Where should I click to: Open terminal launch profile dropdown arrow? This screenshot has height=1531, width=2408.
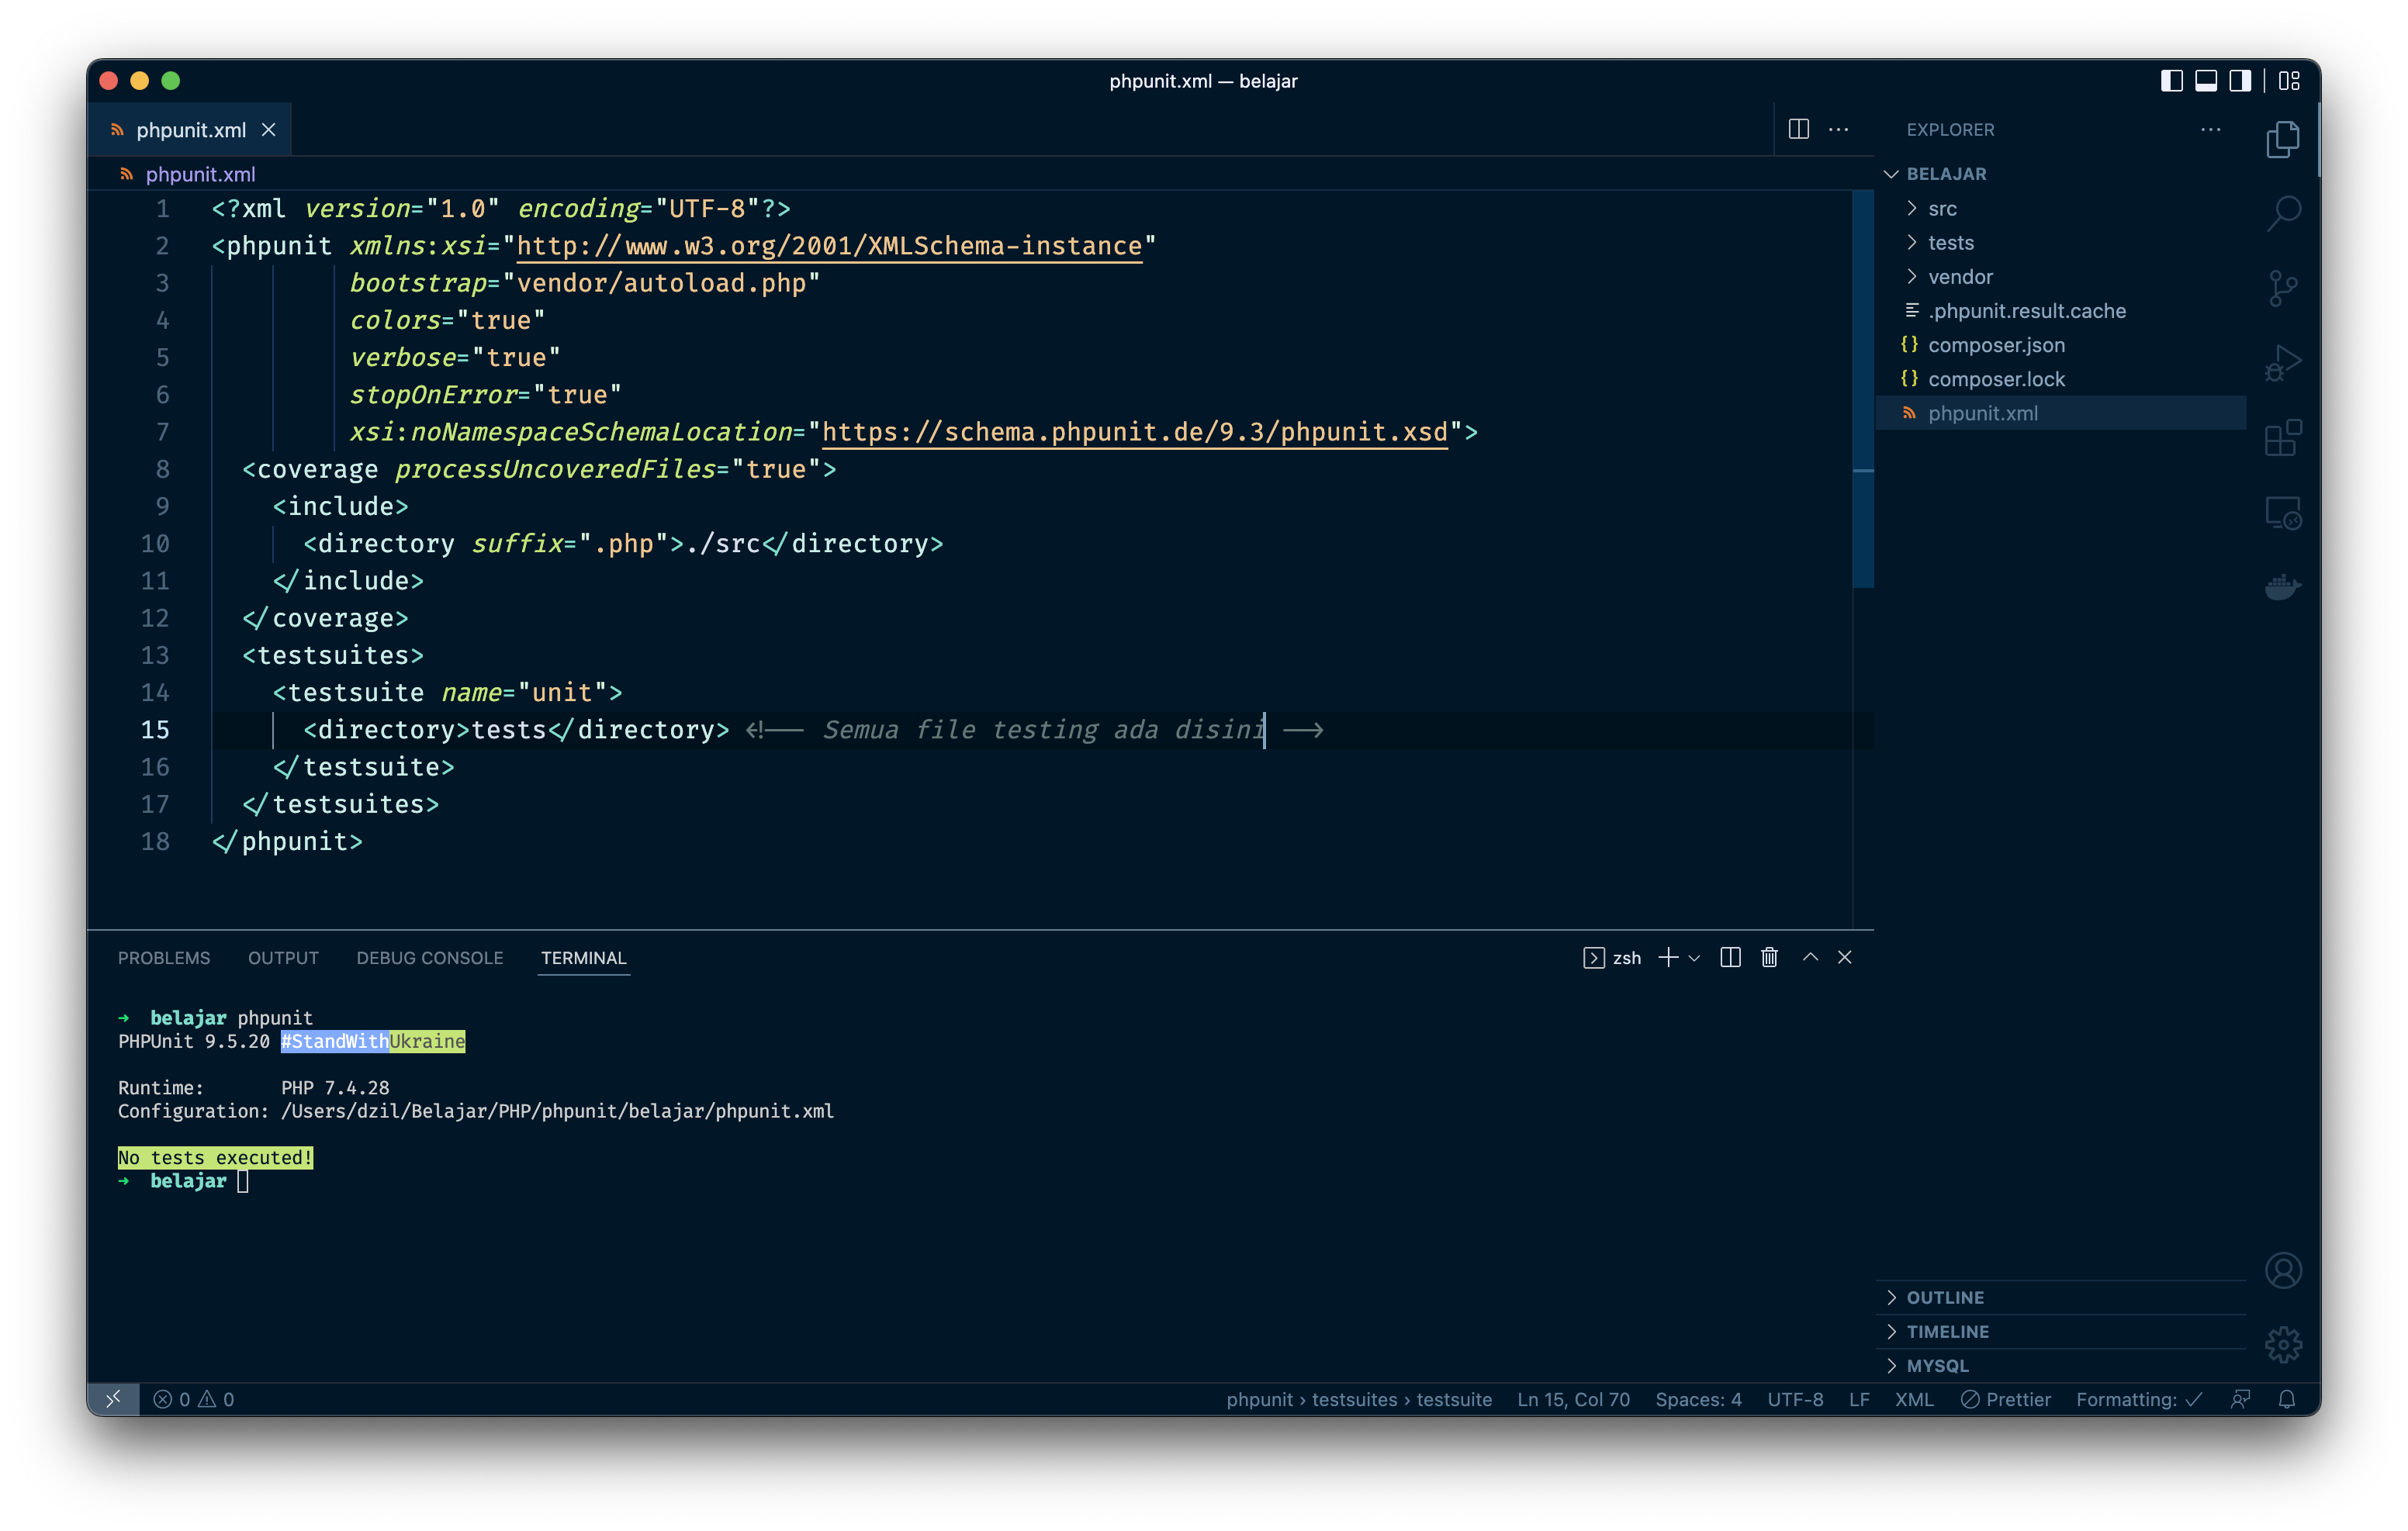tap(1694, 958)
